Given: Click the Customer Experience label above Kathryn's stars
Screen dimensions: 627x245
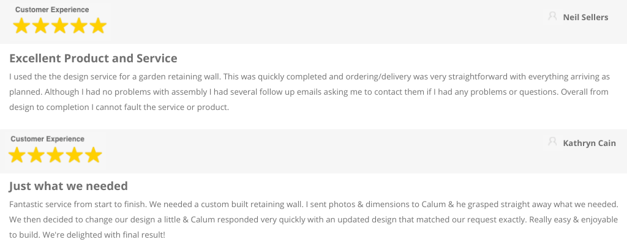Looking at the screenshot, I should tap(48, 139).
